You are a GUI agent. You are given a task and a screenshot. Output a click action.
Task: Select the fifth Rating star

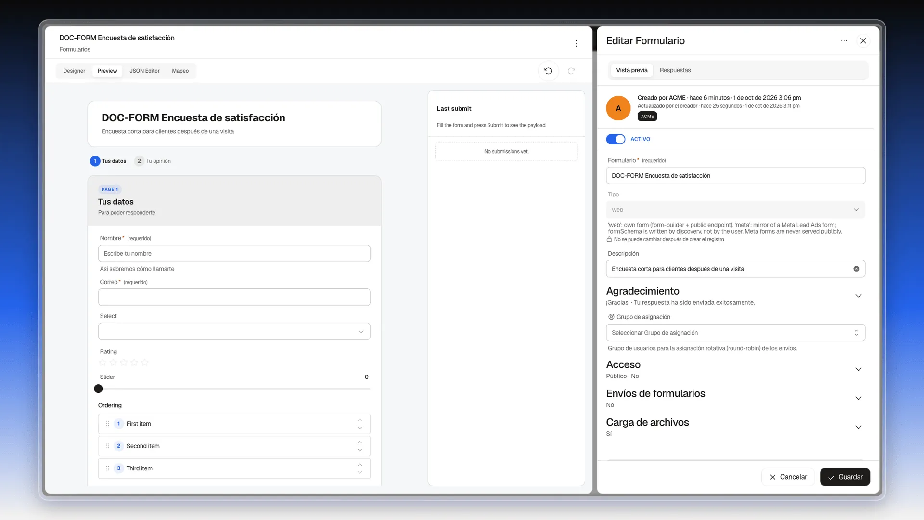(145, 362)
